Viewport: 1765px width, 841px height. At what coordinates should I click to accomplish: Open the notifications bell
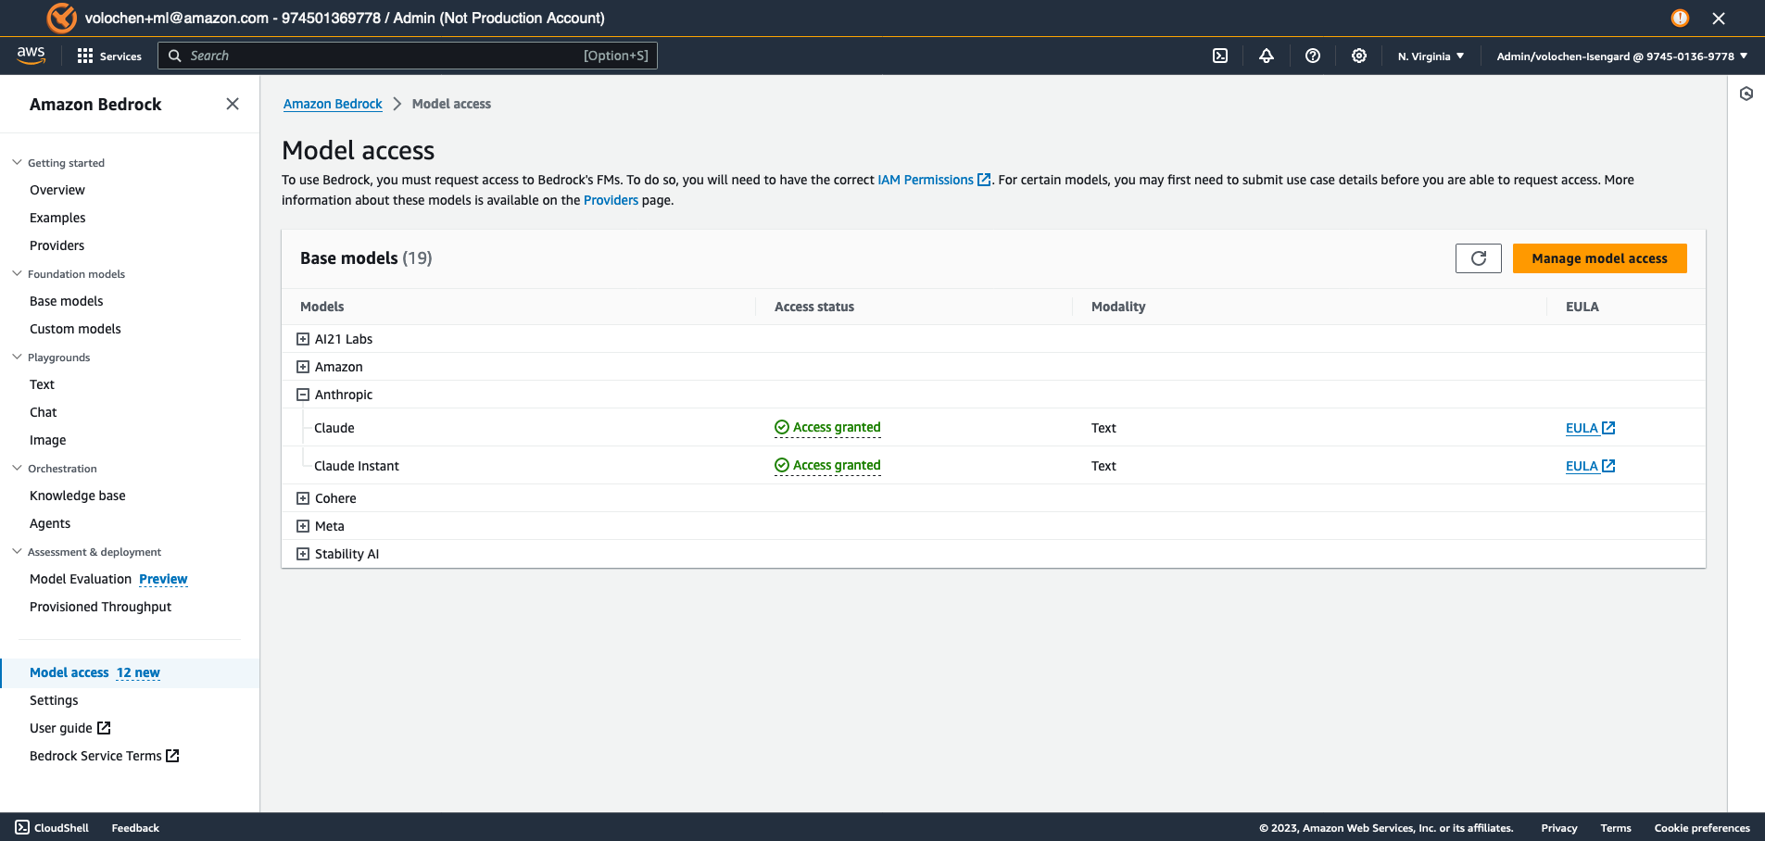pyautogui.click(x=1267, y=56)
